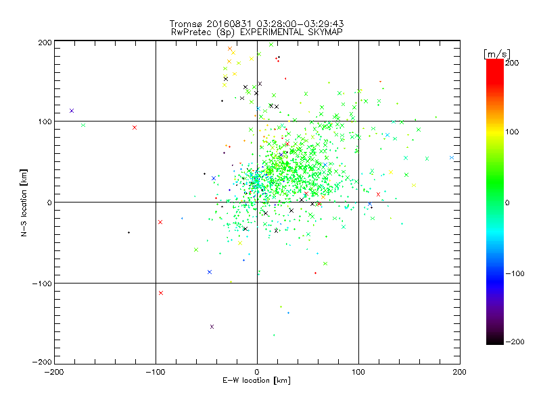
Task: Click the lone cyan X marker at far right edge
Action: (x=452, y=158)
